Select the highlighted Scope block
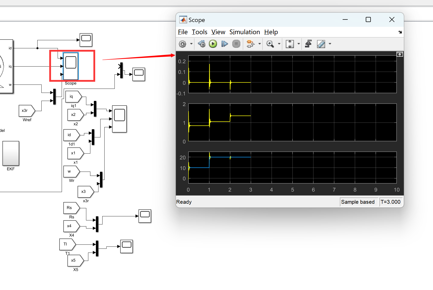This screenshot has width=433, height=290. coord(71,66)
